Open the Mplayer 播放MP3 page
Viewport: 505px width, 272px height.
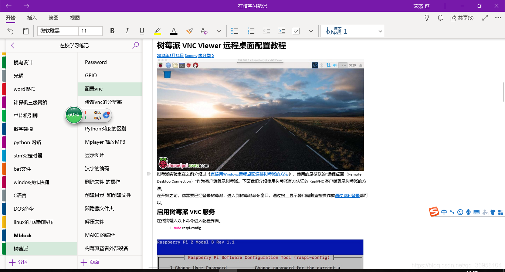[110, 142]
